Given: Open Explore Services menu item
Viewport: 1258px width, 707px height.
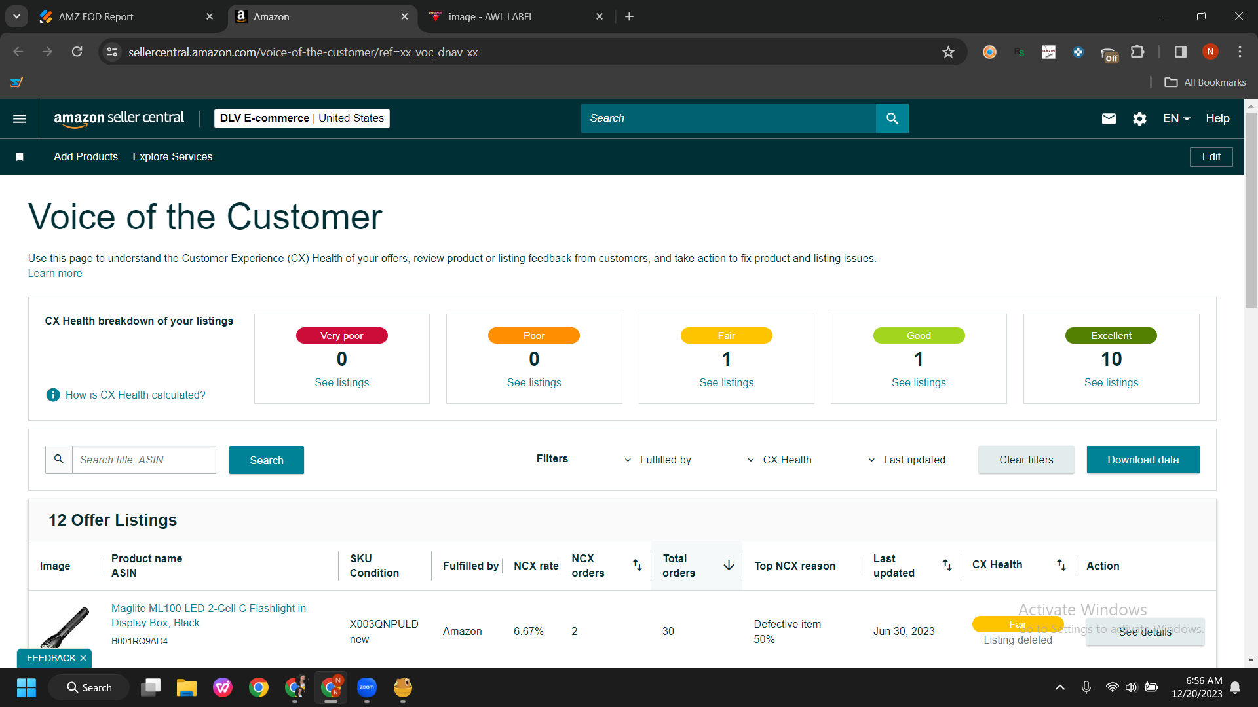Looking at the screenshot, I should [x=172, y=156].
